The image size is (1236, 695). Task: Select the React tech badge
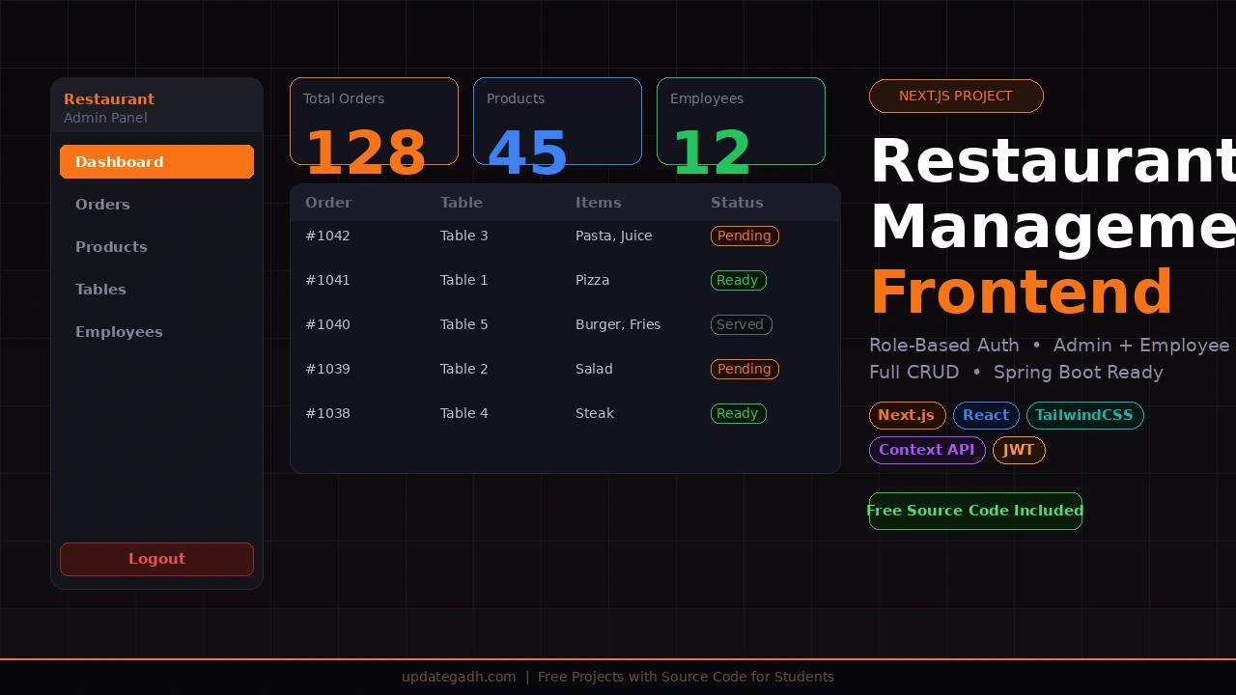[986, 415]
